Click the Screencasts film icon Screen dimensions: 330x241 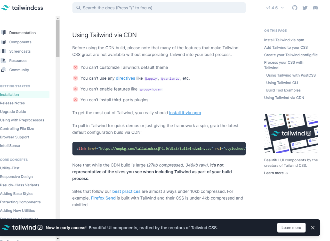(x=3, y=51)
